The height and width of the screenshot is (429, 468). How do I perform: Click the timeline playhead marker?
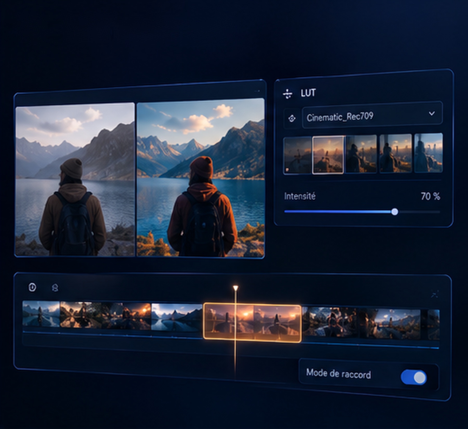click(x=236, y=288)
